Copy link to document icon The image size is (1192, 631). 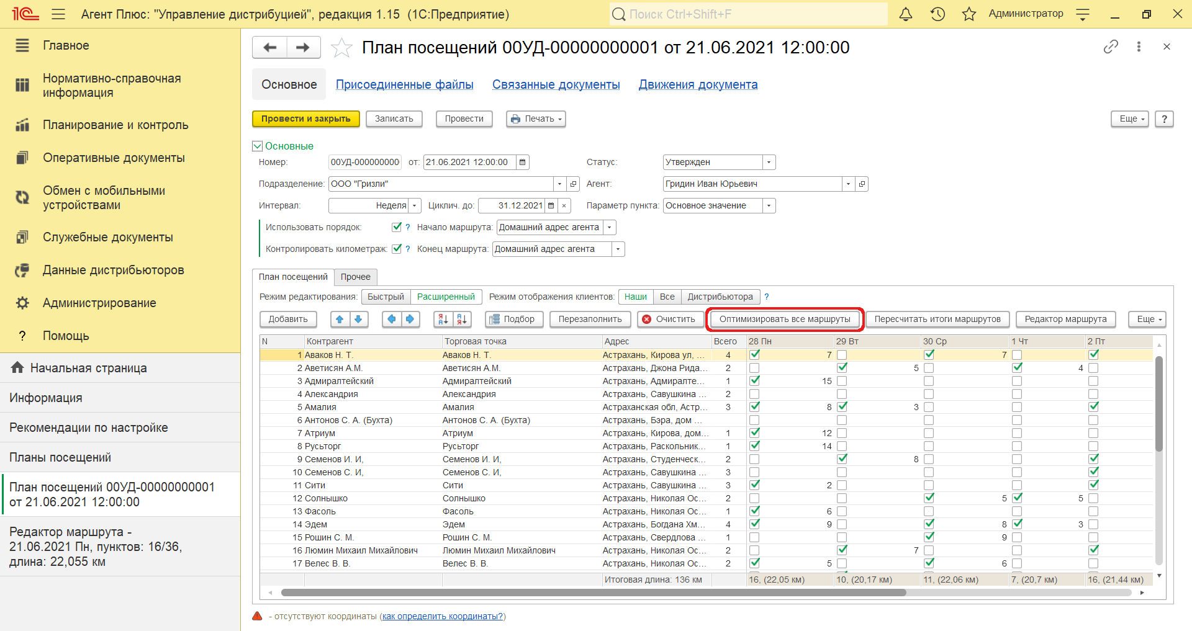1111,47
